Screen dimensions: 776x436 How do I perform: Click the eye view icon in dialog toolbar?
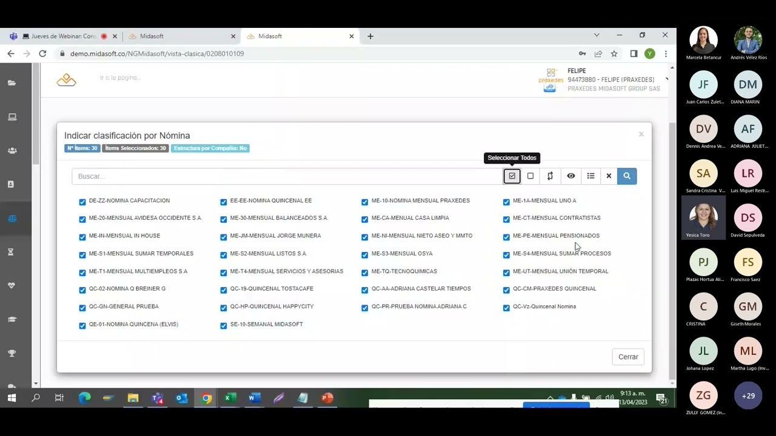pyautogui.click(x=571, y=176)
